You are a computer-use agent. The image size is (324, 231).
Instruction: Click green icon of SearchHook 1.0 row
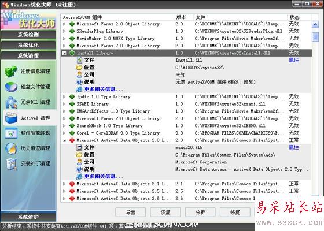coord(72,126)
